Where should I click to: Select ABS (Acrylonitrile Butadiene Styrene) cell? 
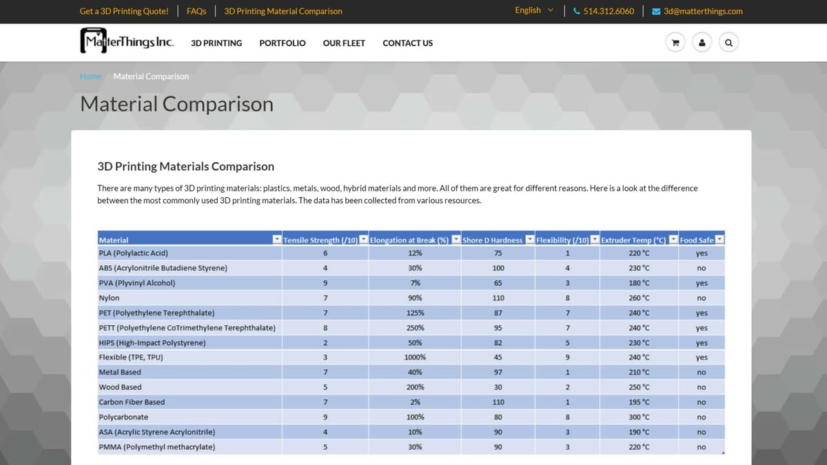click(x=190, y=268)
